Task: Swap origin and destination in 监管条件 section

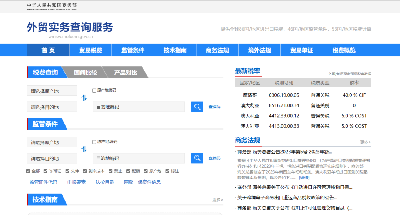Action: pos(84,149)
